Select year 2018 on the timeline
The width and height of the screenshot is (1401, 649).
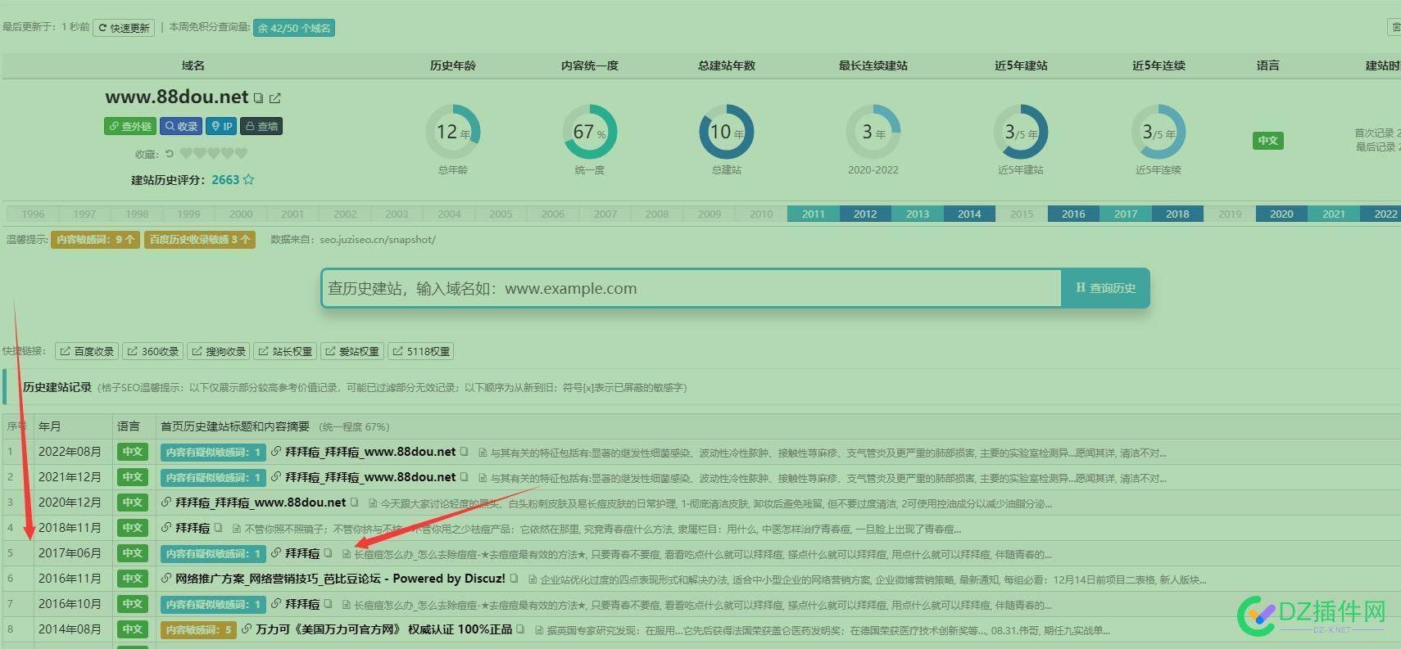pyautogui.click(x=1177, y=214)
